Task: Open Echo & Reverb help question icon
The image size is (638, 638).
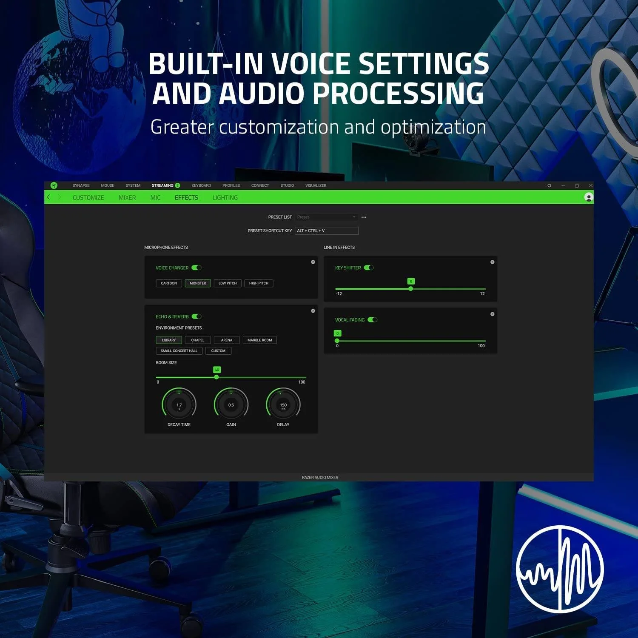Action: pyautogui.click(x=313, y=311)
